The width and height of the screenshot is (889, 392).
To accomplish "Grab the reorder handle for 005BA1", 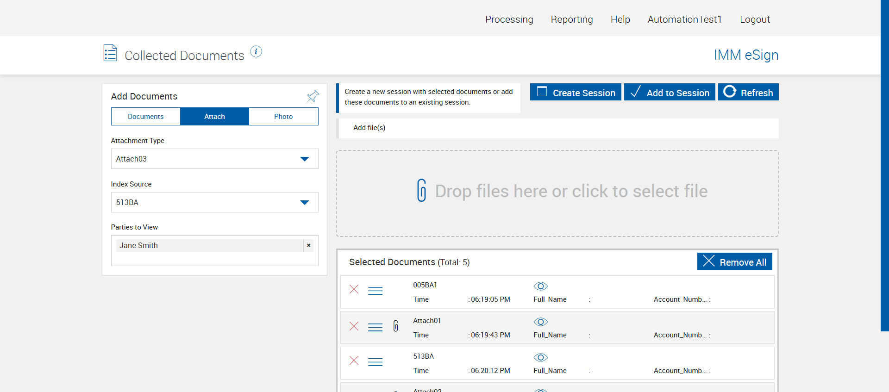I will (375, 291).
